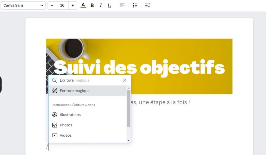The width and height of the screenshot is (266, 155).
Task: Increase the font size with plus button
Action: pyautogui.click(x=72, y=5)
